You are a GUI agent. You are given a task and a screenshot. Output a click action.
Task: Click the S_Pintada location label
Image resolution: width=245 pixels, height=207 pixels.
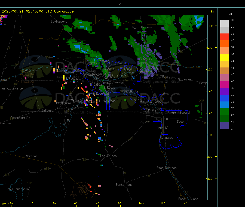73,79
